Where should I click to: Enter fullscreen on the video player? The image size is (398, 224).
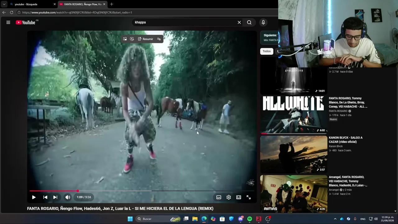click(x=248, y=197)
